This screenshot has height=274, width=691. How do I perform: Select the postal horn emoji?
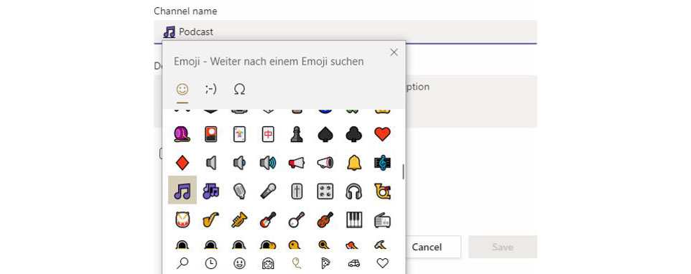[382, 192]
